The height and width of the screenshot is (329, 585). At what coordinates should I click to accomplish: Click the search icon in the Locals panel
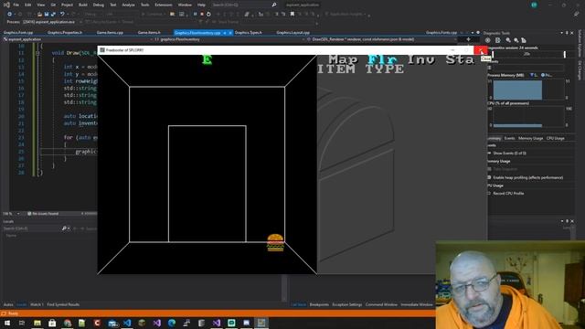coord(64,228)
